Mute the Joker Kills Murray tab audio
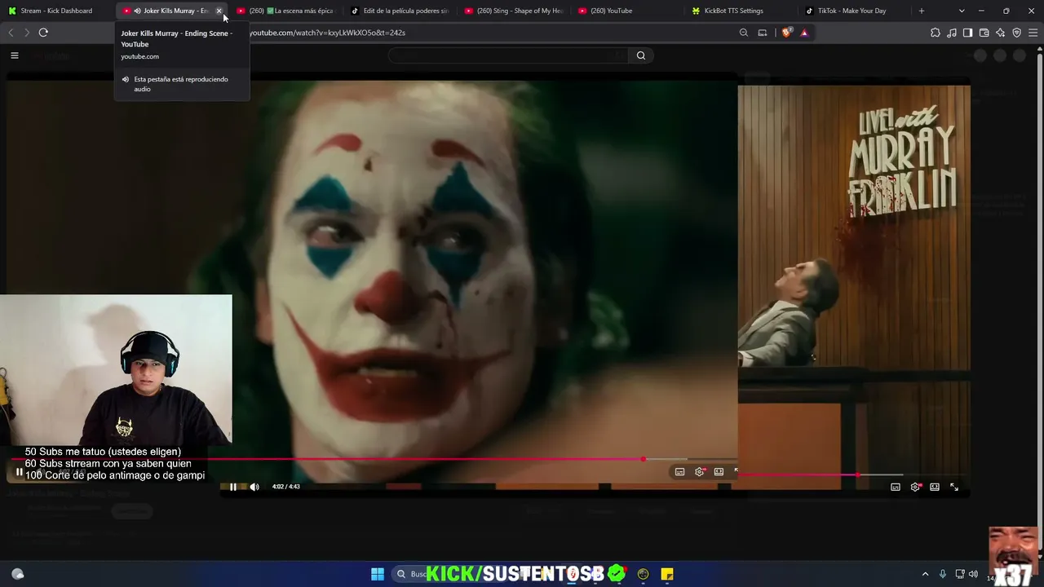Image resolution: width=1044 pixels, height=587 pixels. (137, 11)
